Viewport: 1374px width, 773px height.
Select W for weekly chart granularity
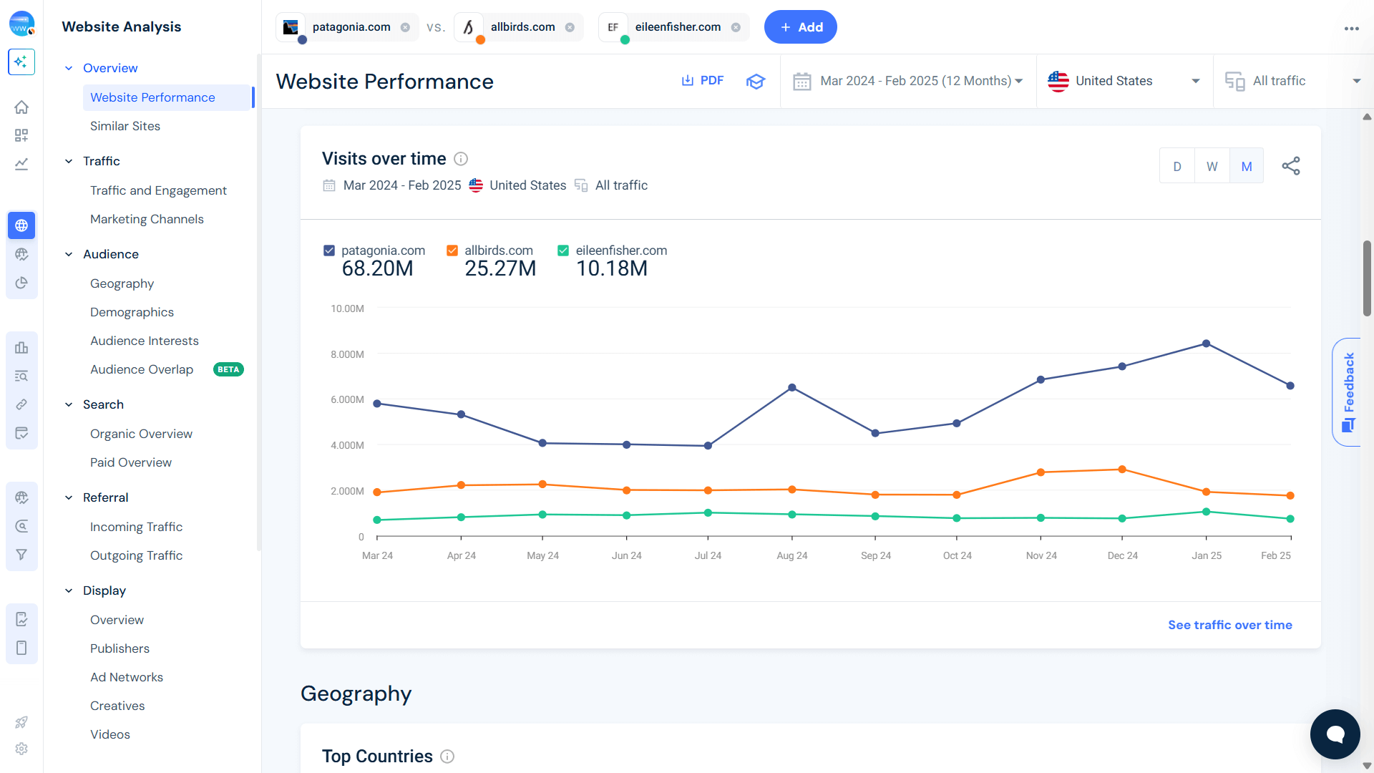(1212, 165)
